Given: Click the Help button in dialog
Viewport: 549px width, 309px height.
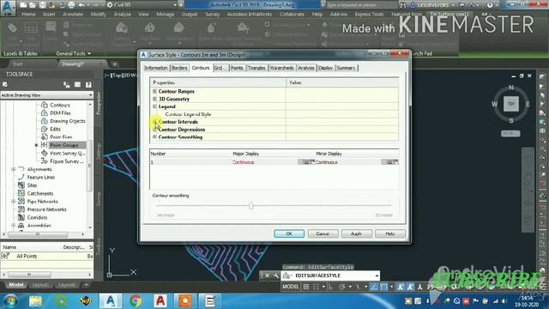Looking at the screenshot, I should [x=390, y=233].
